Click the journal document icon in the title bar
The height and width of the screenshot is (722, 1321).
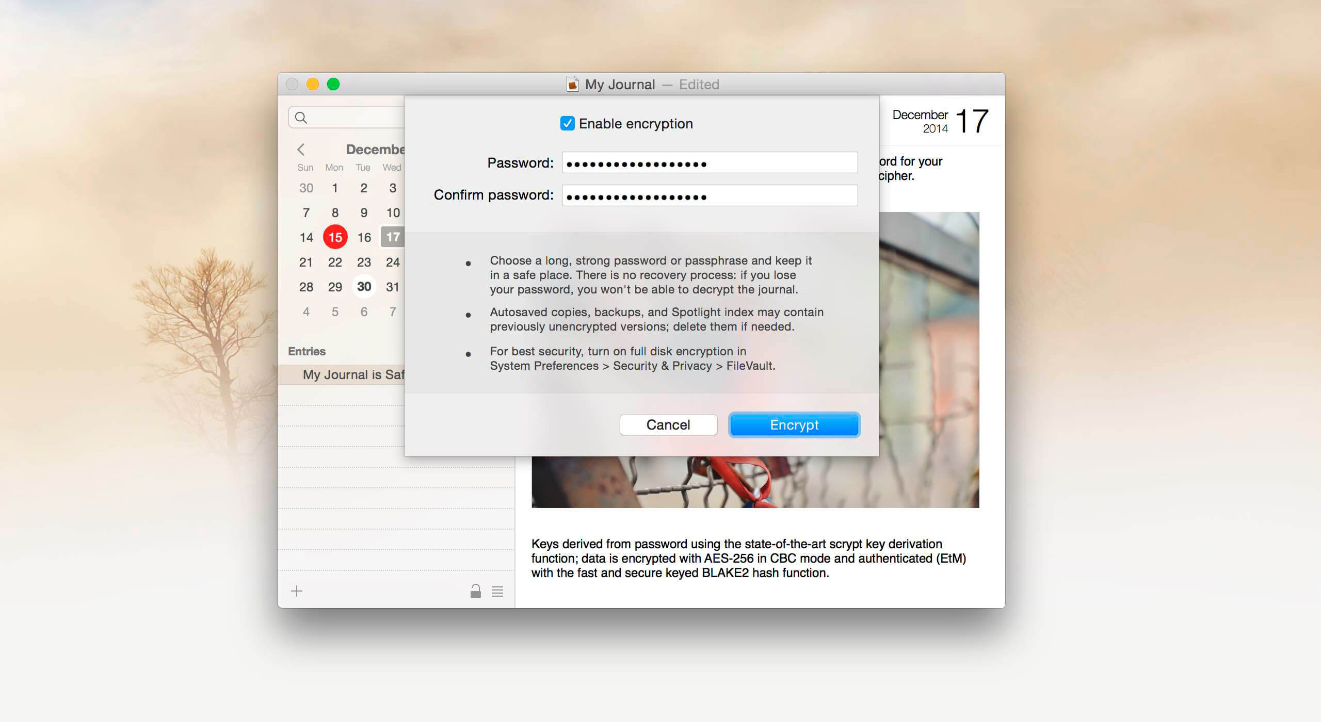coord(572,84)
